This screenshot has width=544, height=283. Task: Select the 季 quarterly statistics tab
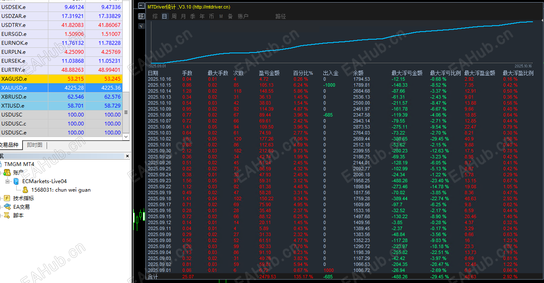point(192,16)
